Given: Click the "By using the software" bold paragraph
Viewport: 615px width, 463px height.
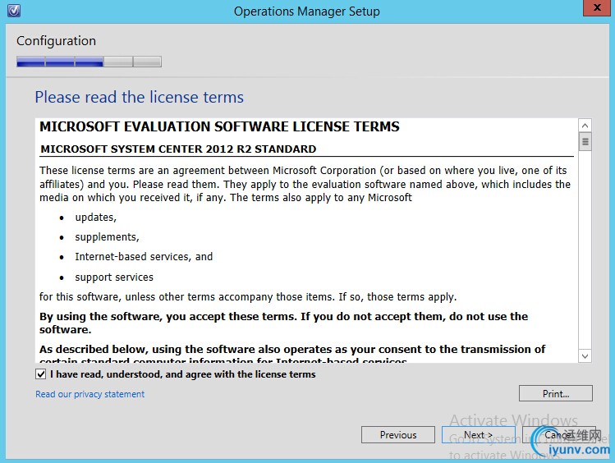Looking at the screenshot, I should (283, 323).
